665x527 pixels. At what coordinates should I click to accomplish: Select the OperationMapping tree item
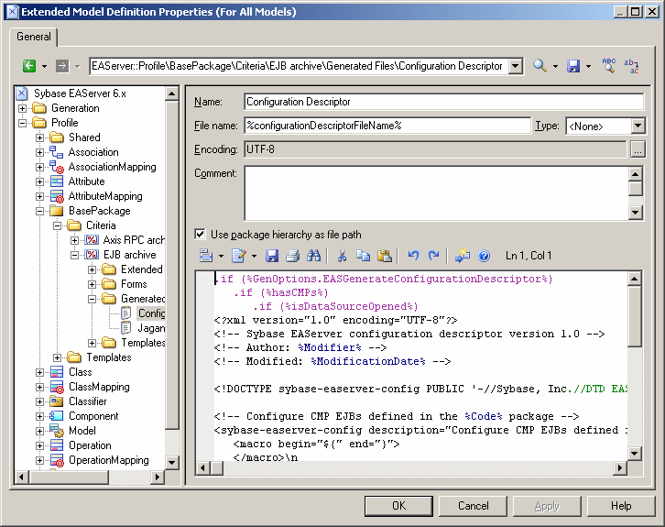click(109, 460)
